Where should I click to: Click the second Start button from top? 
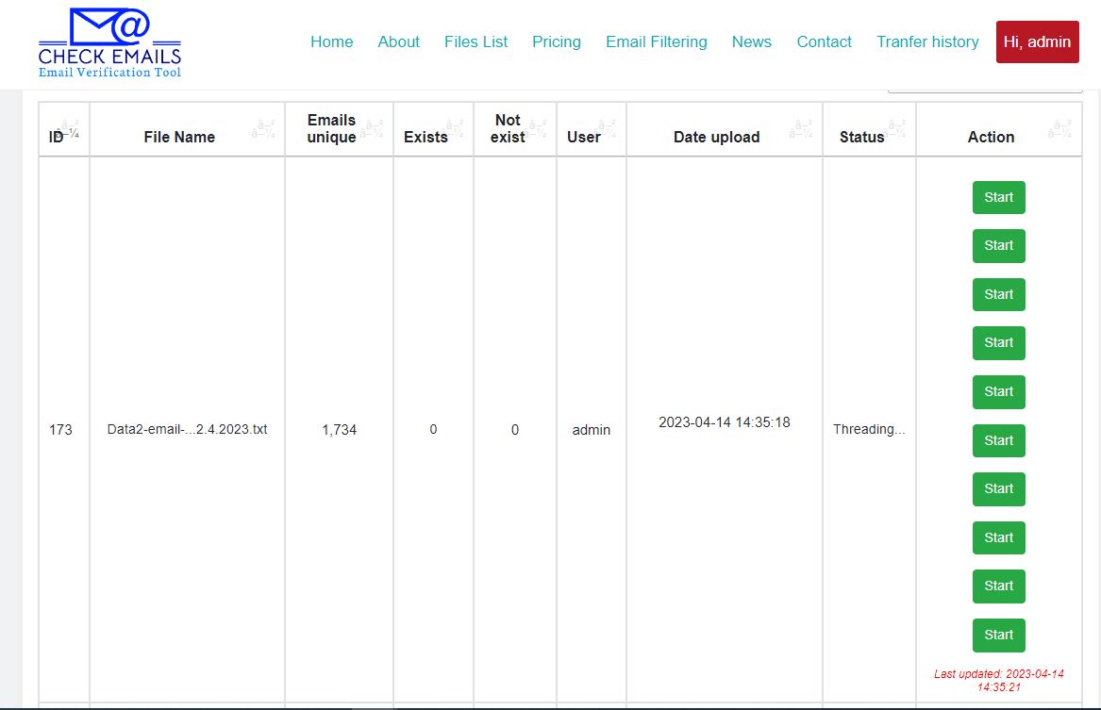(x=998, y=246)
